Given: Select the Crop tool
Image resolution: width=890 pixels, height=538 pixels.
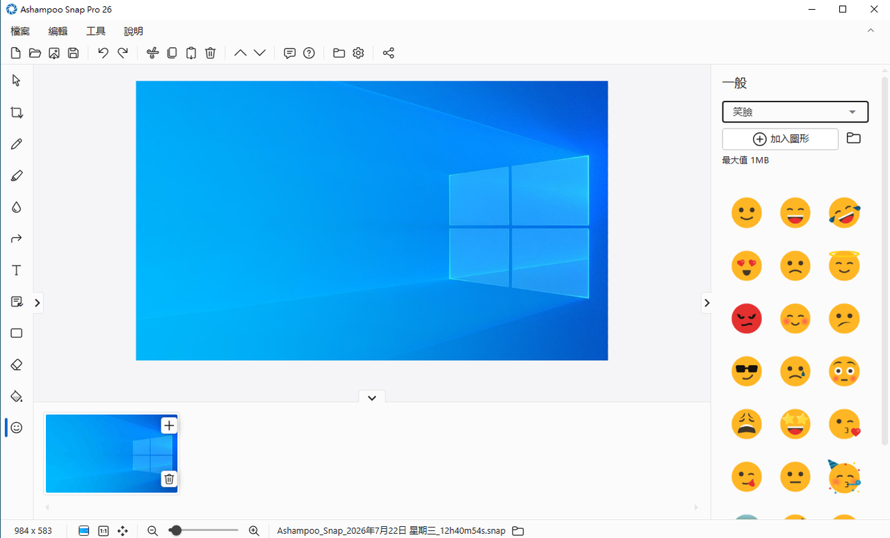Looking at the screenshot, I should point(17,113).
